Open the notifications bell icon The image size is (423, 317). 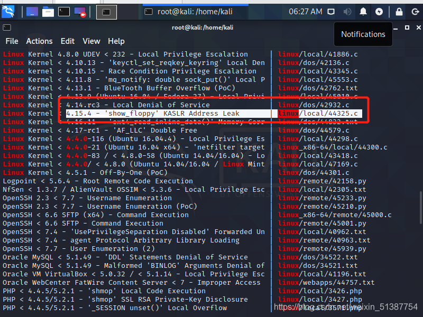pyautogui.click(x=363, y=12)
